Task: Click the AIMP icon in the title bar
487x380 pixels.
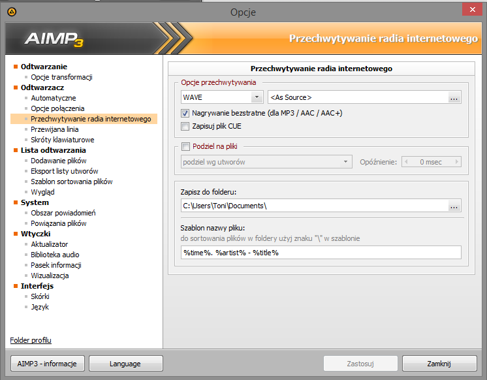Action: click(x=12, y=12)
